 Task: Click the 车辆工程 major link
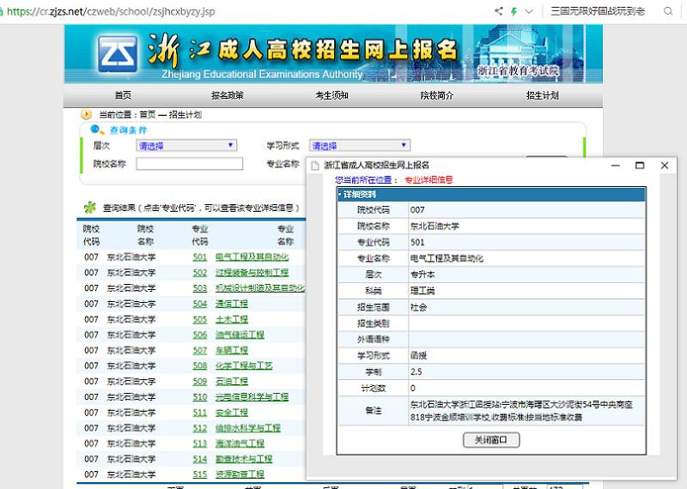click(x=232, y=350)
